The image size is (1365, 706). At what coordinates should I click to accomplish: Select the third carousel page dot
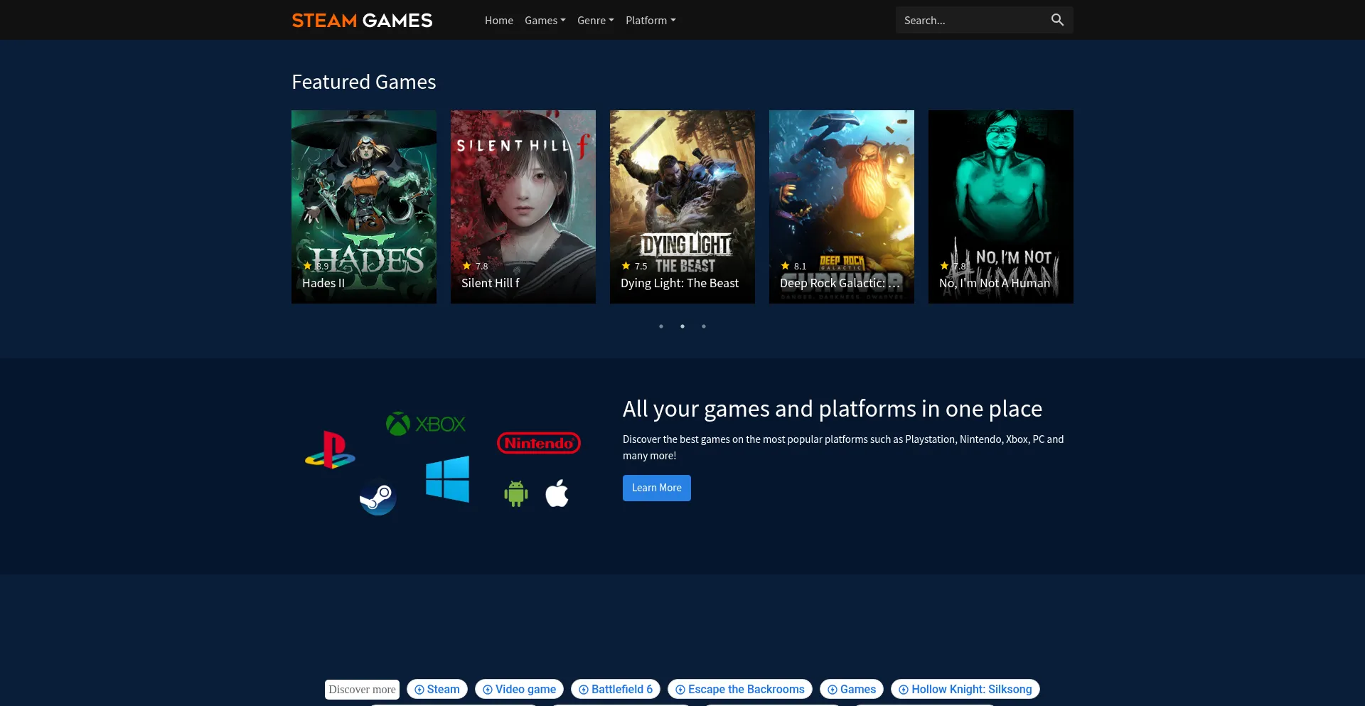pyautogui.click(x=704, y=326)
